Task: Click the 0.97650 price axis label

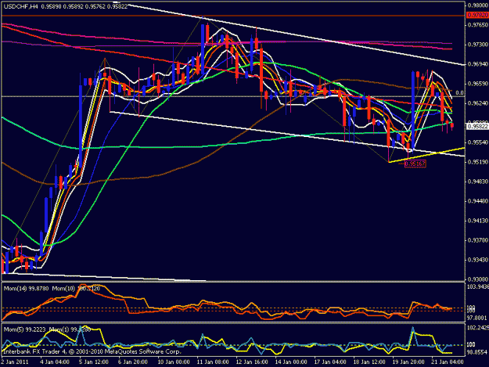Action: coord(478,25)
